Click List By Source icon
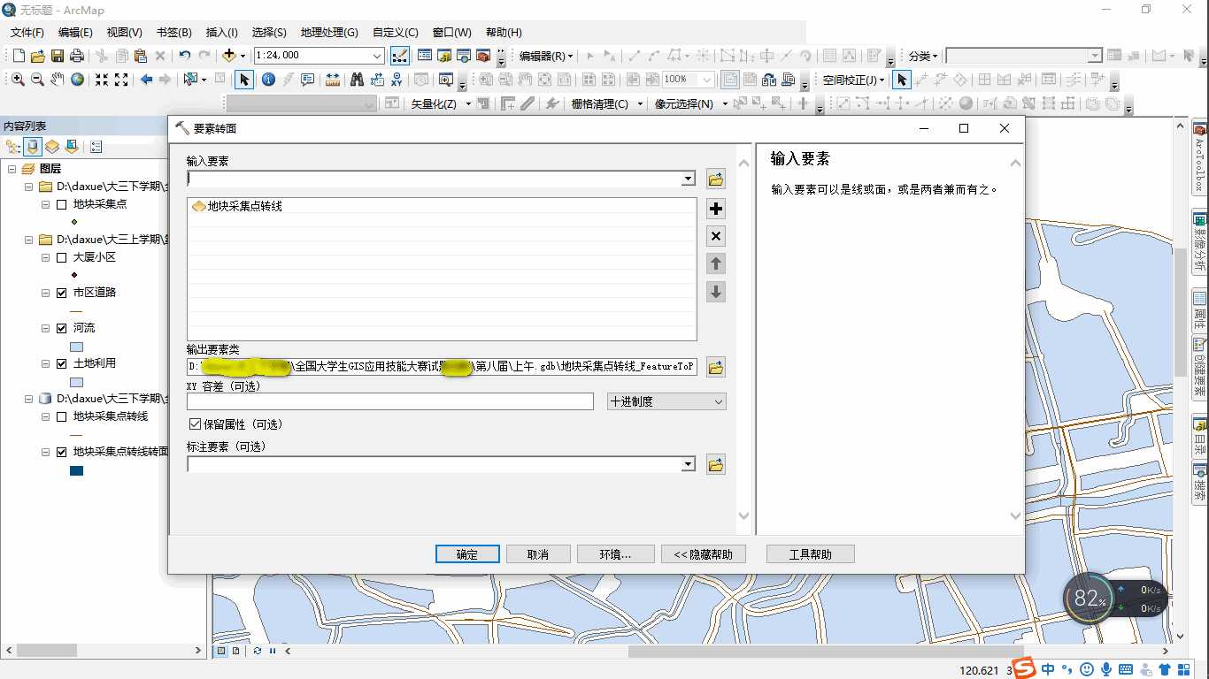1209x679 pixels. 33,147
